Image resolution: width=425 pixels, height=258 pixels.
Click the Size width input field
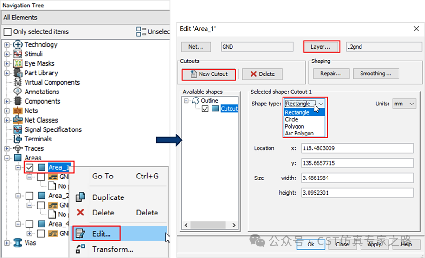(x=357, y=178)
